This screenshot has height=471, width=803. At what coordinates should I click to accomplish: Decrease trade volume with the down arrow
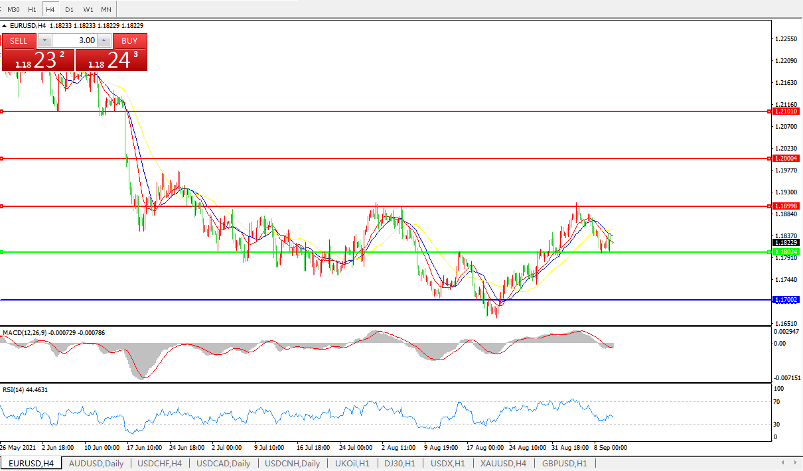pyautogui.click(x=44, y=40)
